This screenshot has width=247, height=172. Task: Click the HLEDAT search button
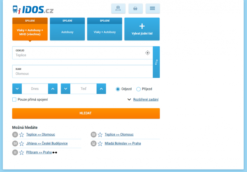click(x=86, y=113)
